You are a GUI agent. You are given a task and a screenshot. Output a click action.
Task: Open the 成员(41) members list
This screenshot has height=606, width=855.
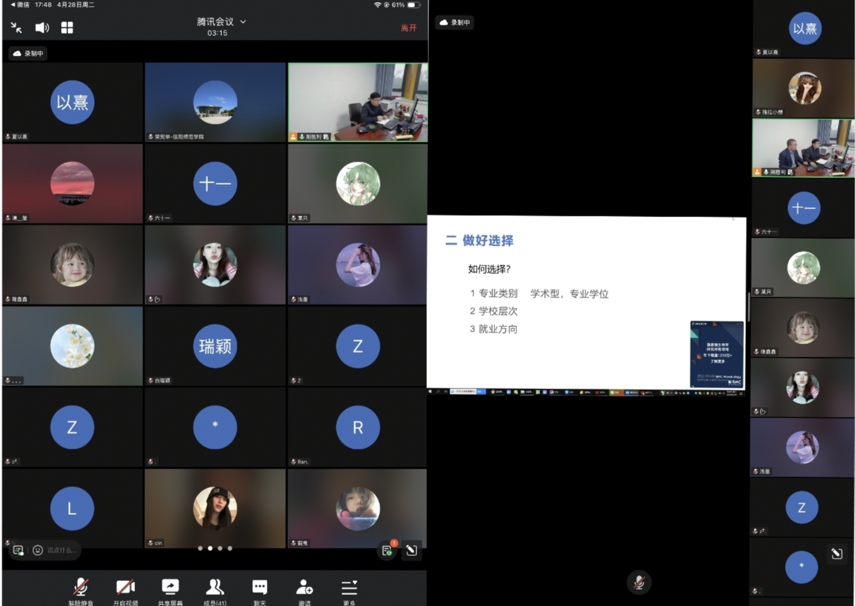[x=214, y=587]
